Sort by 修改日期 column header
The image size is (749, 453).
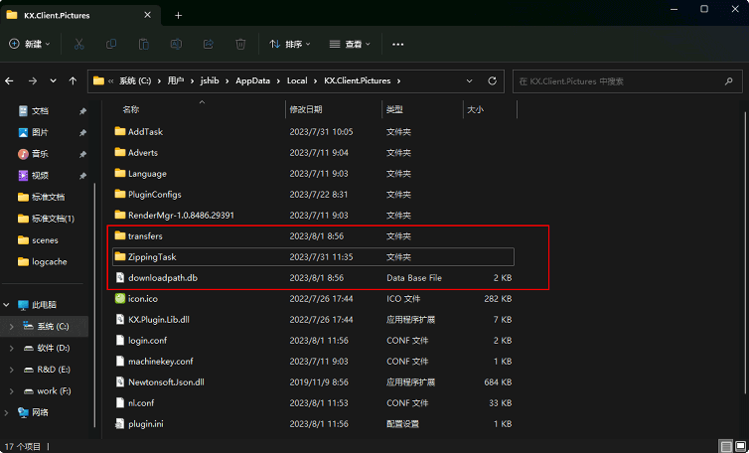[x=306, y=109]
